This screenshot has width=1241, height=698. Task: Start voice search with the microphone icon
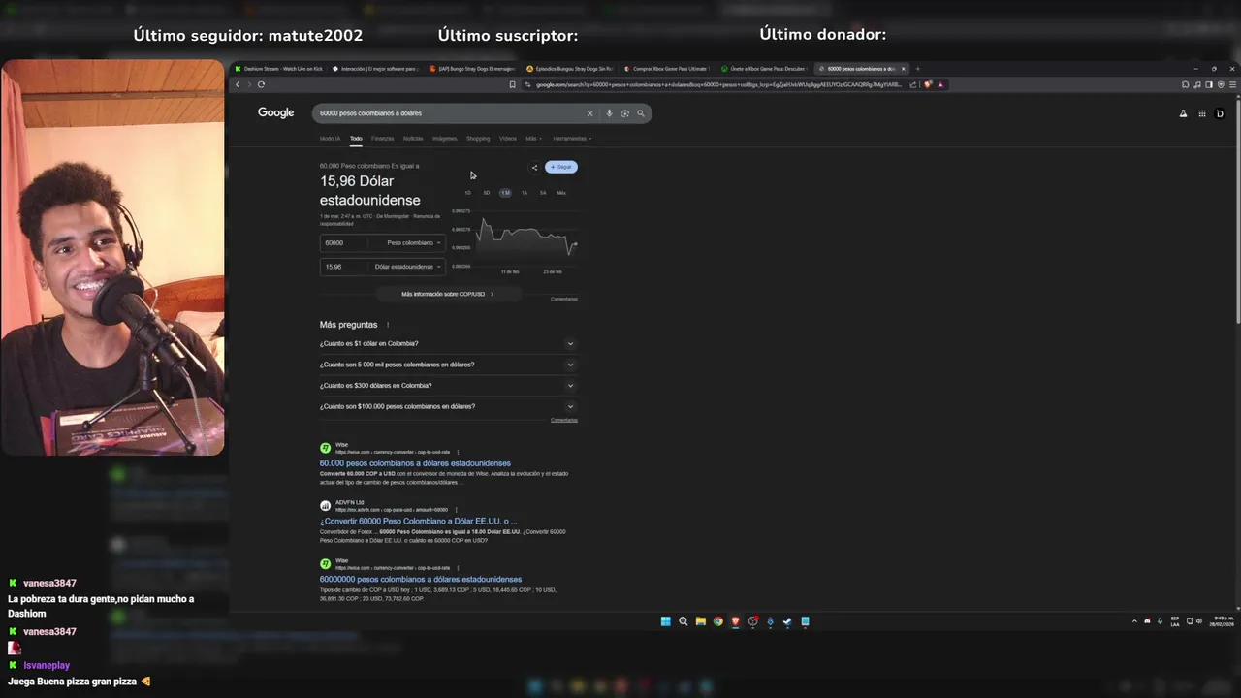tap(609, 113)
